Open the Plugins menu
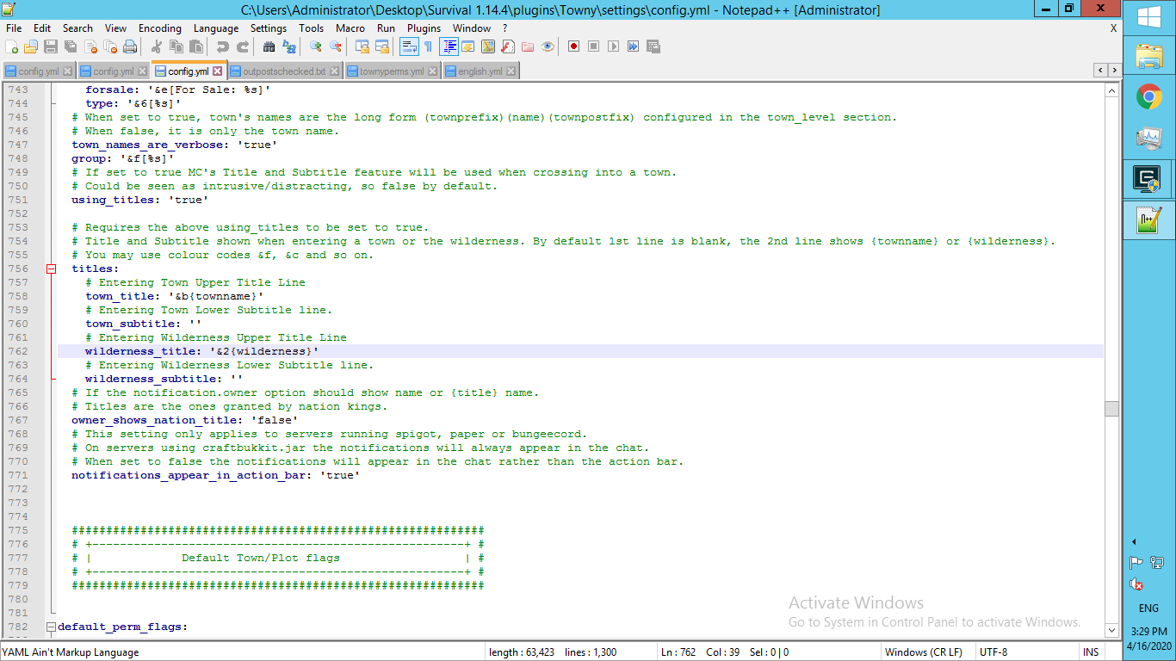This screenshot has width=1176, height=661. point(424,28)
